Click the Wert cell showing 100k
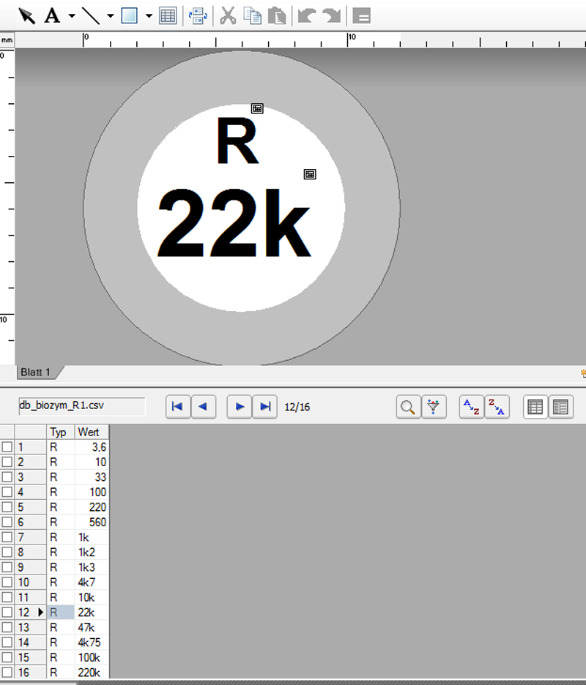586x685 pixels. click(x=92, y=657)
